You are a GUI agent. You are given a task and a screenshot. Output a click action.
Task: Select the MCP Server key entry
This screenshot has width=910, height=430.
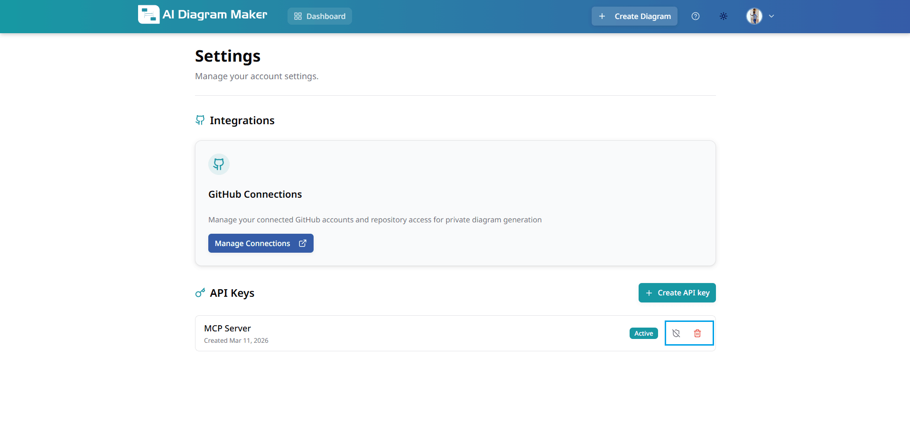coord(227,328)
